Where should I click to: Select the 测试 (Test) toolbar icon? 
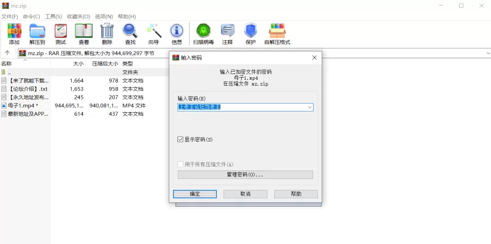click(x=60, y=31)
